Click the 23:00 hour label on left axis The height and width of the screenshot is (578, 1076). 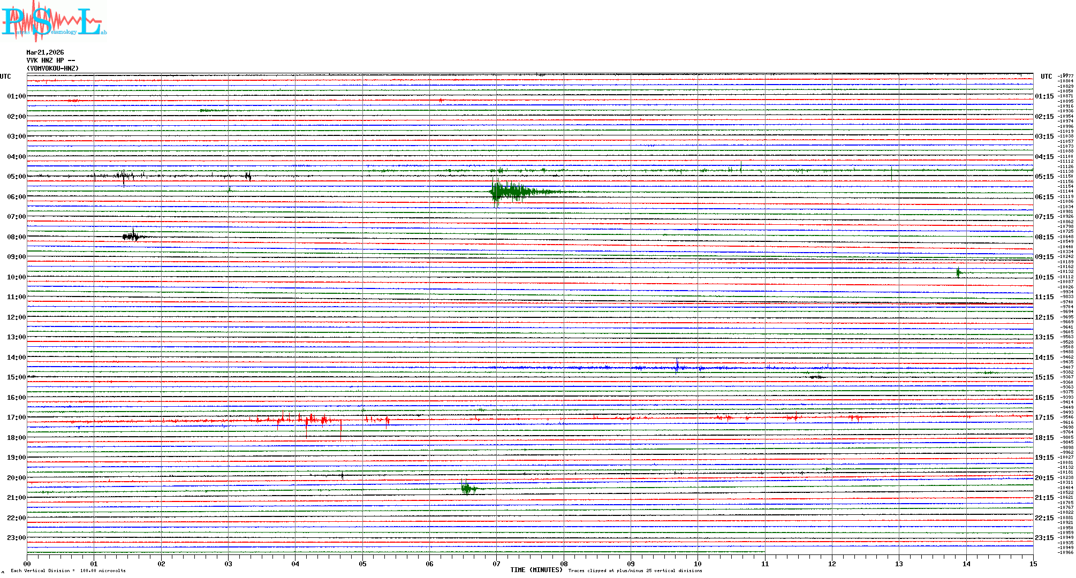coord(16,538)
